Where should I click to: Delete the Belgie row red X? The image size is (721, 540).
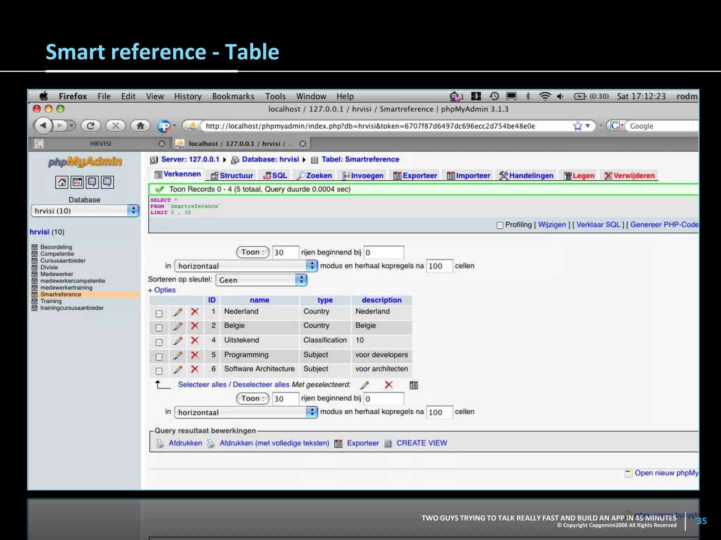click(x=195, y=326)
